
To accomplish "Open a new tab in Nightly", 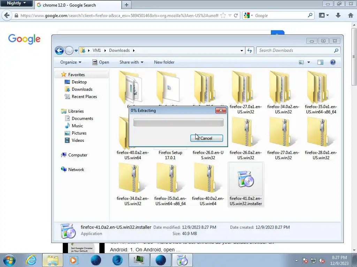I will coord(126,5).
